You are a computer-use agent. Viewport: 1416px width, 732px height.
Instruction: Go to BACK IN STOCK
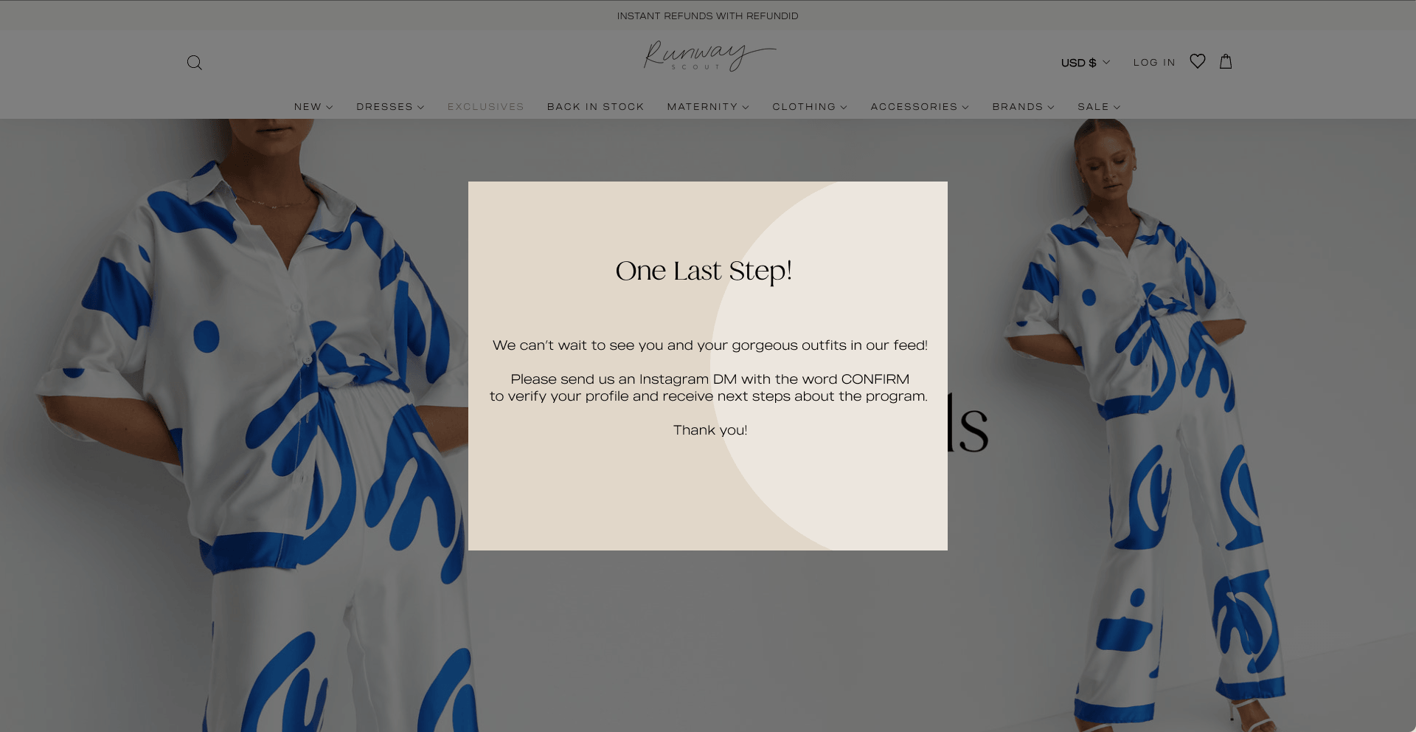[x=595, y=107]
